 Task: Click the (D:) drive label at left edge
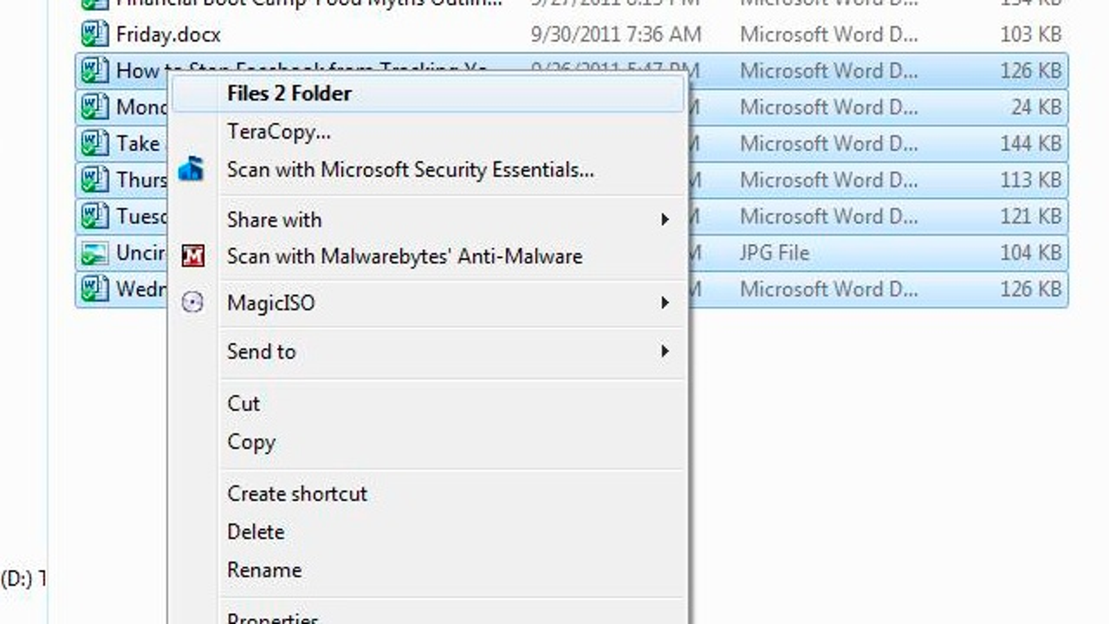tap(22, 578)
